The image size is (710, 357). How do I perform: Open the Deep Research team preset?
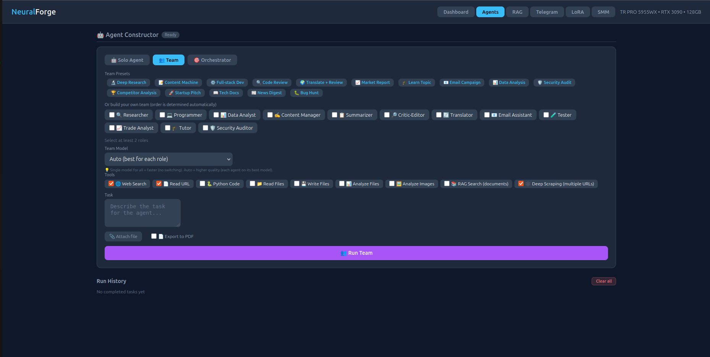click(128, 82)
